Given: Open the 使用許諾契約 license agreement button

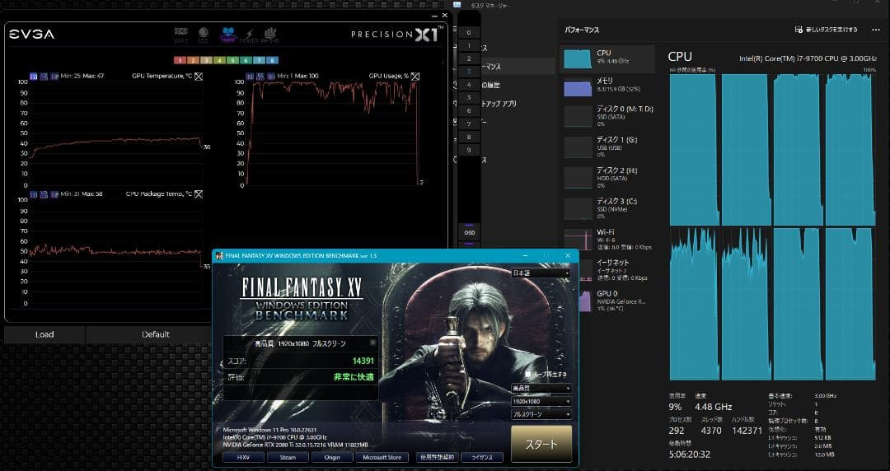Looking at the screenshot, I should [x=437, y=457].
